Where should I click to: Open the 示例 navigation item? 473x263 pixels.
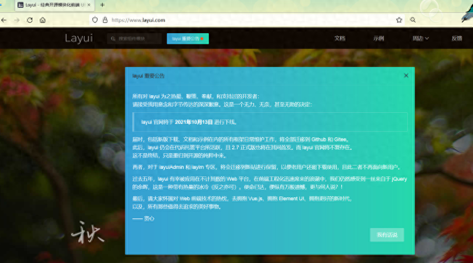pos(379,38)
